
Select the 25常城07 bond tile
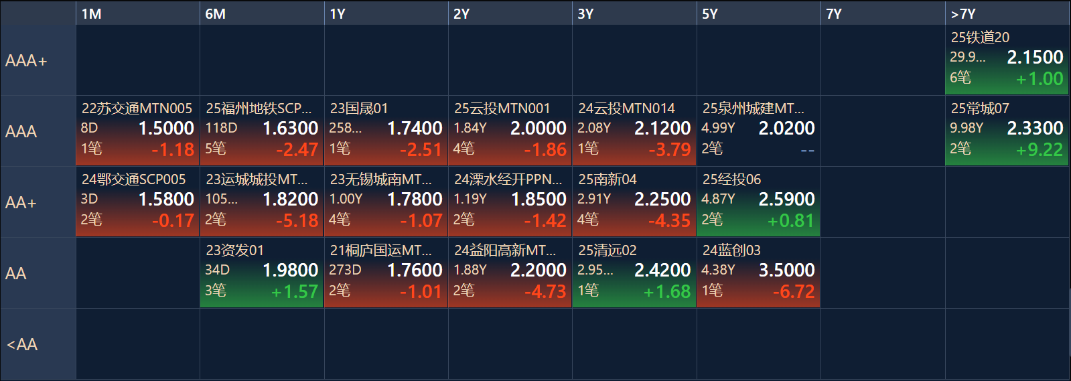(1007, 131)
